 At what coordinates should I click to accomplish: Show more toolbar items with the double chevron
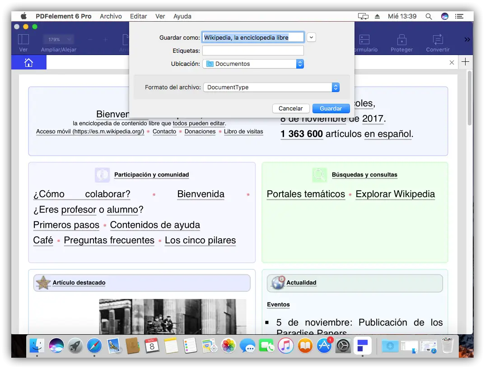pyautogui.click(x=467, y=40)
